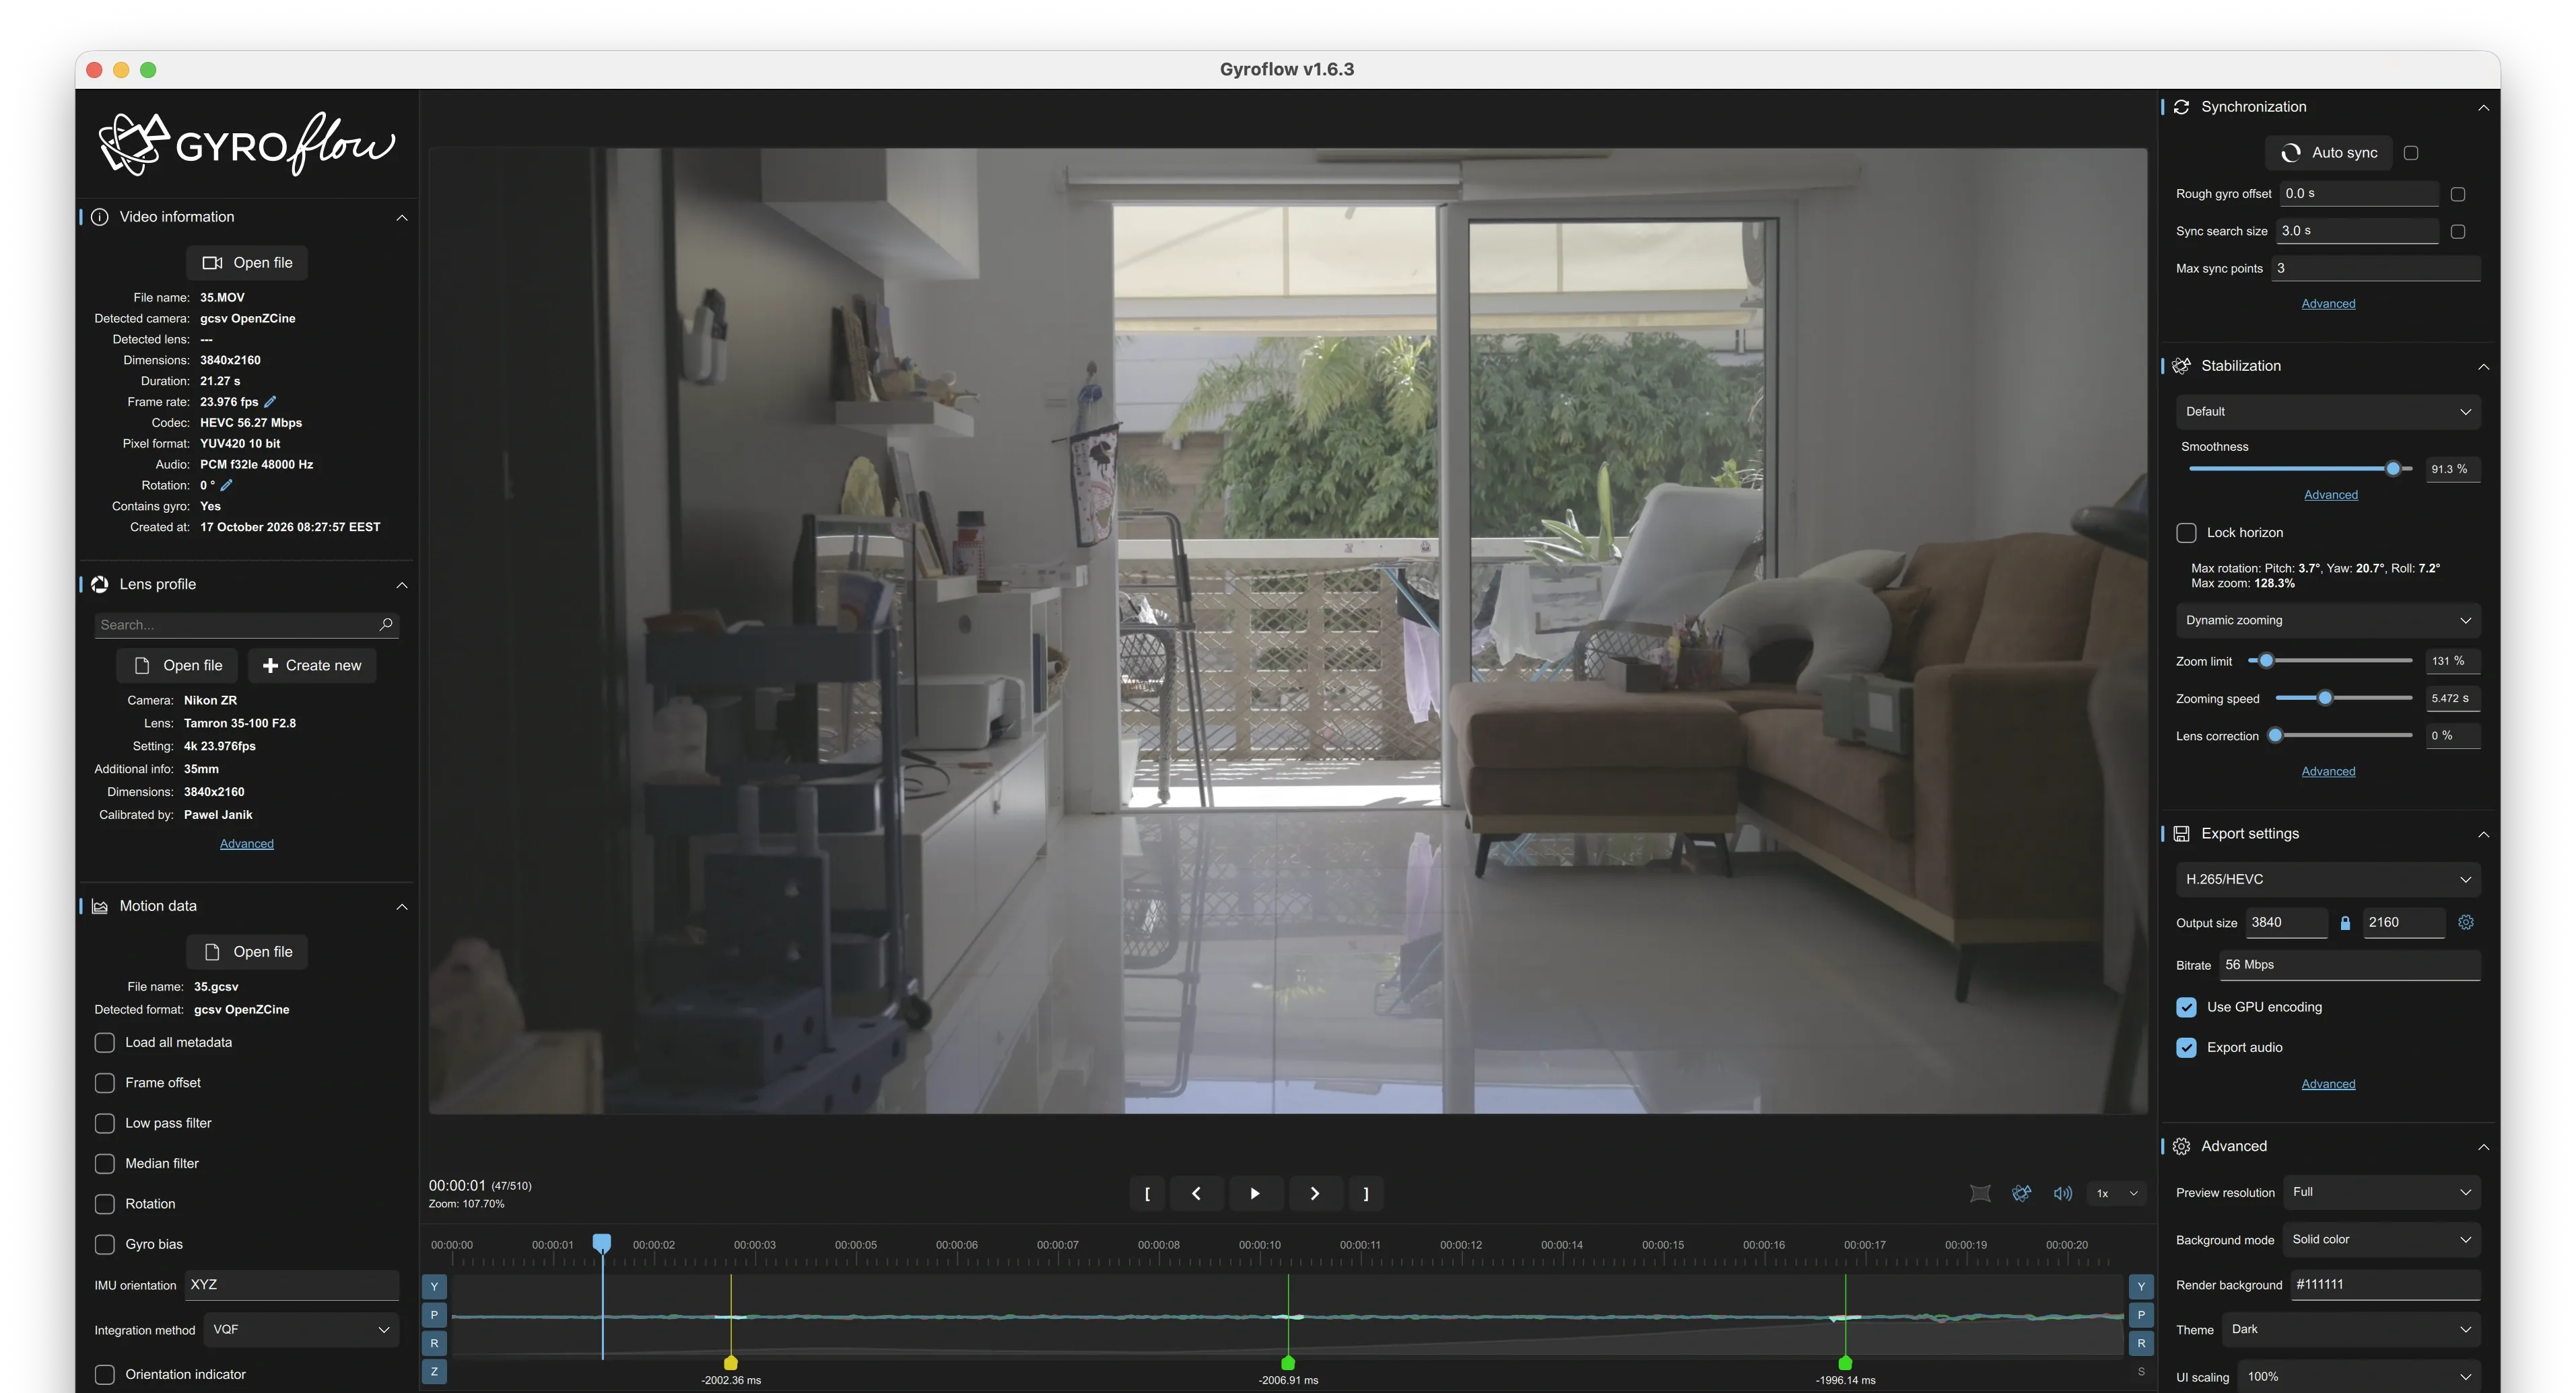Viewport: 2576px width, 1393px height.
Task: Open the Dynamic zooming dropdown
Action: tap(2328, 620)
